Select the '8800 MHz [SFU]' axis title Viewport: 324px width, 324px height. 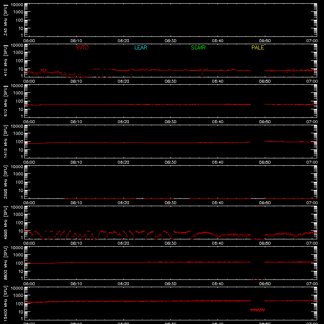click(x=5, y=263)
